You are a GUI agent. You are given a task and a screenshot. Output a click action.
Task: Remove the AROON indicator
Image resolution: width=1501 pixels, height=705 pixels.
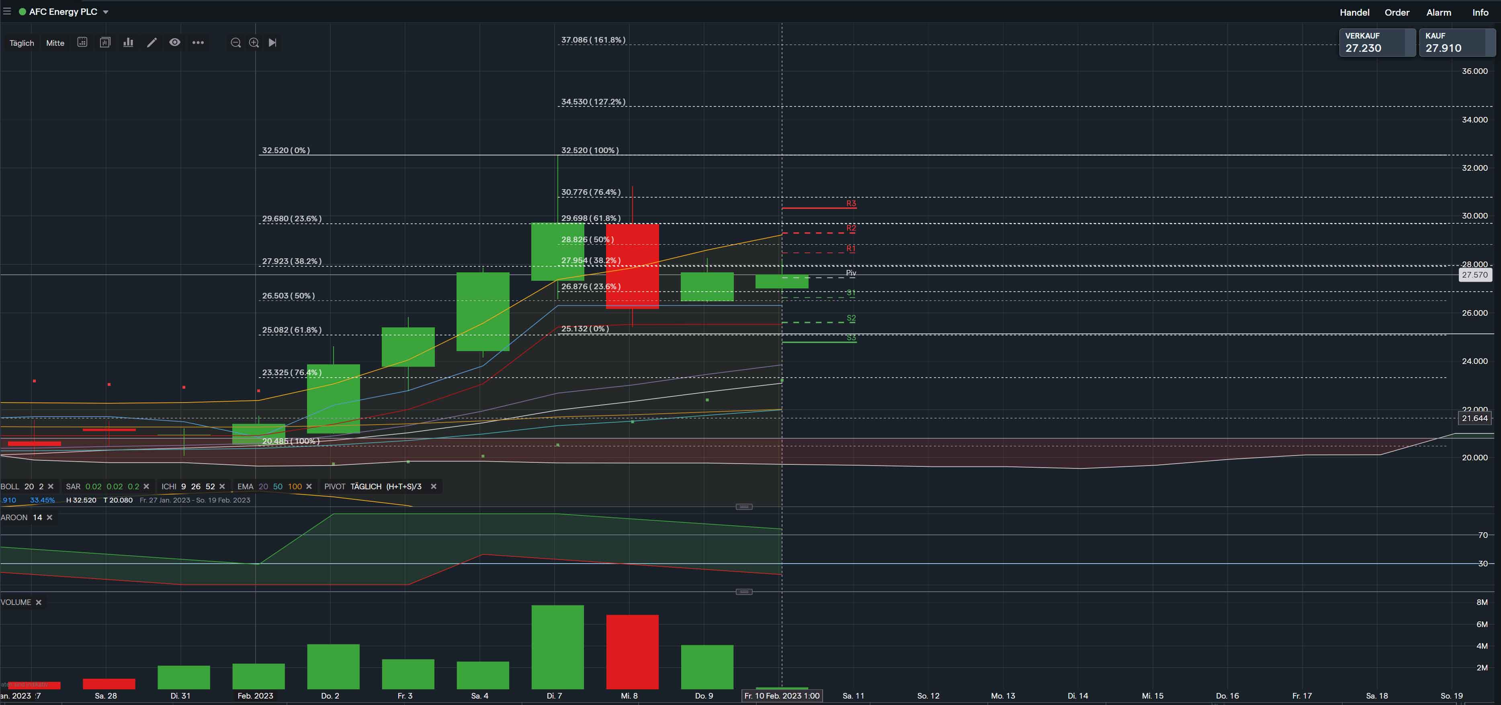[x=49, y=517]
